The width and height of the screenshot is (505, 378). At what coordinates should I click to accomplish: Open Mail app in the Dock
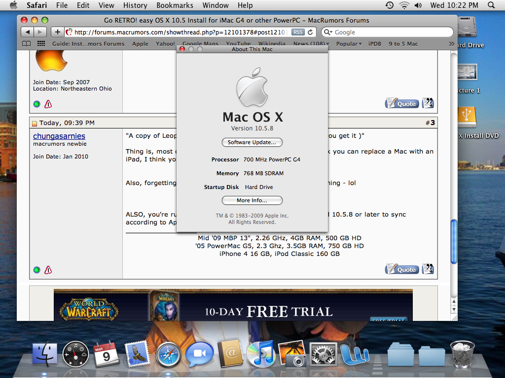click(137, 354)
